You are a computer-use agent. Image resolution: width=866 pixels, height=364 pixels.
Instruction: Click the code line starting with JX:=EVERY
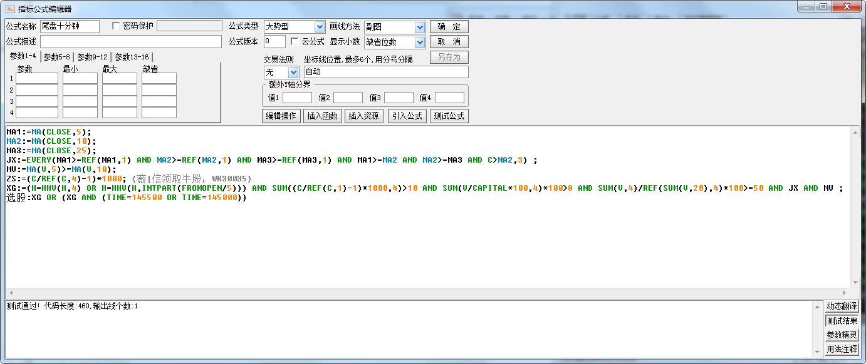pyautogui.click(x=272, y=160)
